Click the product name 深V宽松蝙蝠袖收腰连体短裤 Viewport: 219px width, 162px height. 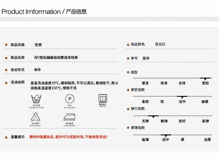click(56, 57)
